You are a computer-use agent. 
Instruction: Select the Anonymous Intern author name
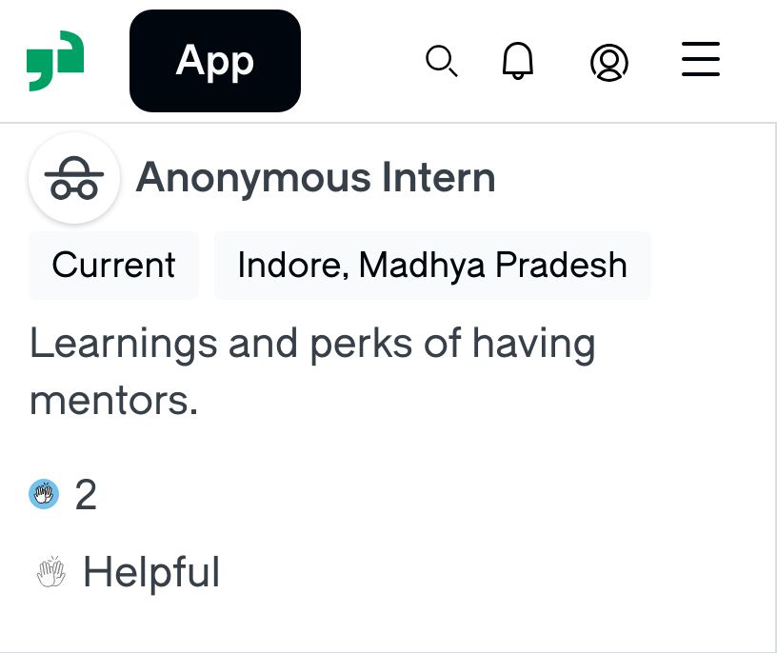316,178
